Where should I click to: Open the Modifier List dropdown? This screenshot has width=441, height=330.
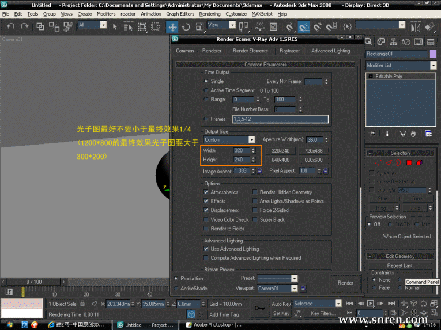click(433, 66)
